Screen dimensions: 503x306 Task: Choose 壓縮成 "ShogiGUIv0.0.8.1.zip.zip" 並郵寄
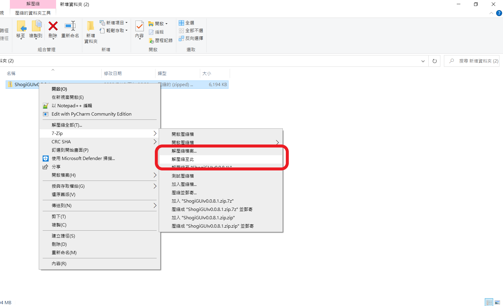(221, 226)
